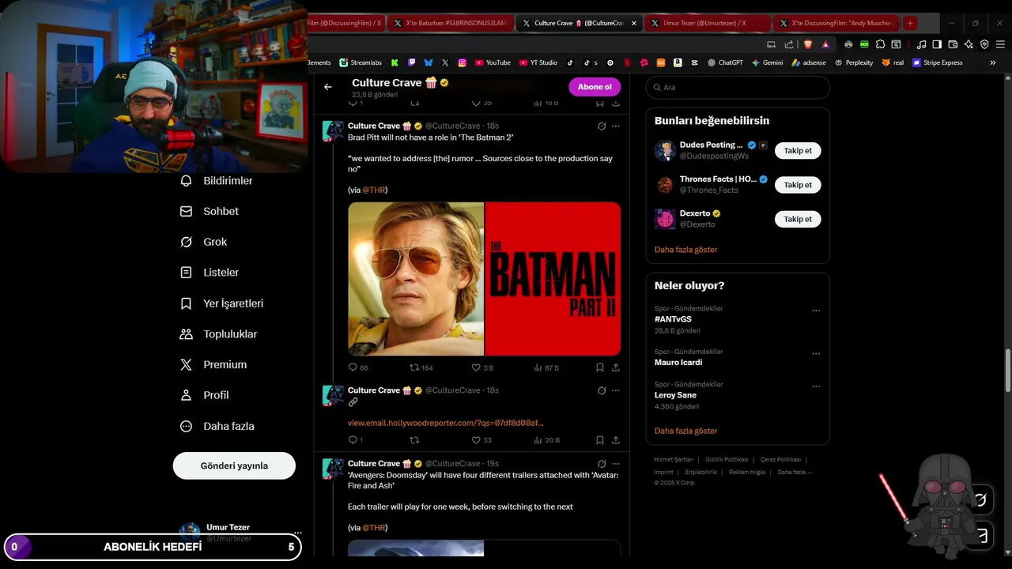Like the hollywoodreporter link tweet (33 likes)
1012x569 pixels.
pos(476,440)
